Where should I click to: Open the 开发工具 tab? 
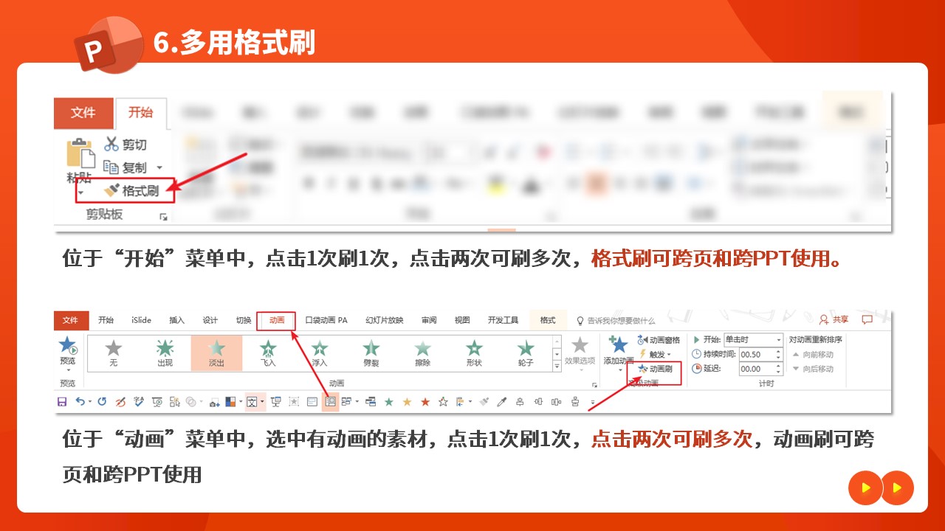pos(503,320)
